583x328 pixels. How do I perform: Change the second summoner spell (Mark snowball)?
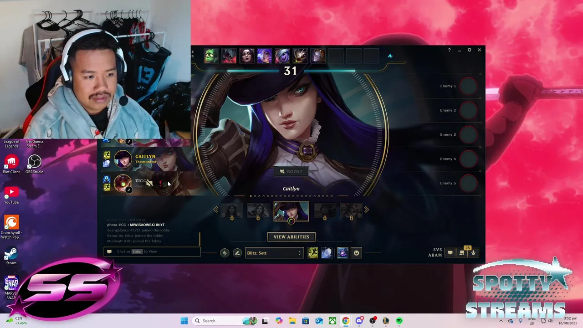click(327, 253)
